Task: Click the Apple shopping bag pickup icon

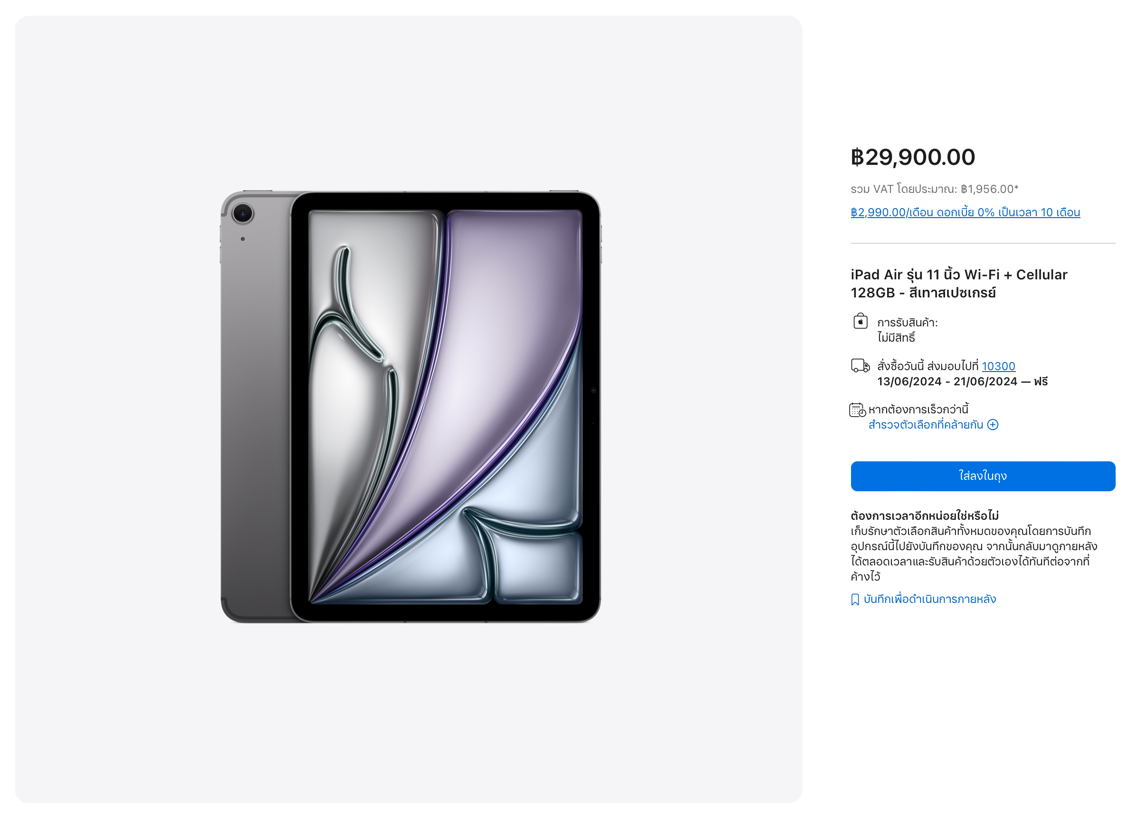Action: (860, 321)
